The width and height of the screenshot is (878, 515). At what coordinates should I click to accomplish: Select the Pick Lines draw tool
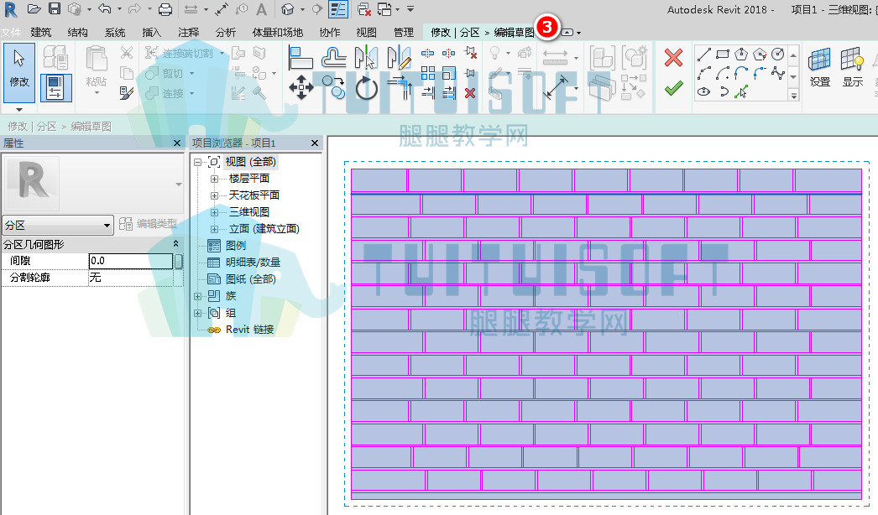(x=741, y=91)
